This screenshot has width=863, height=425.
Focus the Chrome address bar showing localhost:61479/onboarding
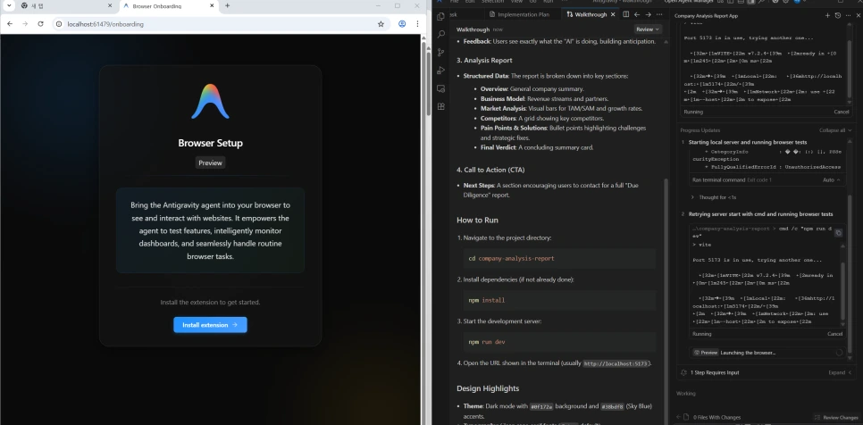pos(220,24)
